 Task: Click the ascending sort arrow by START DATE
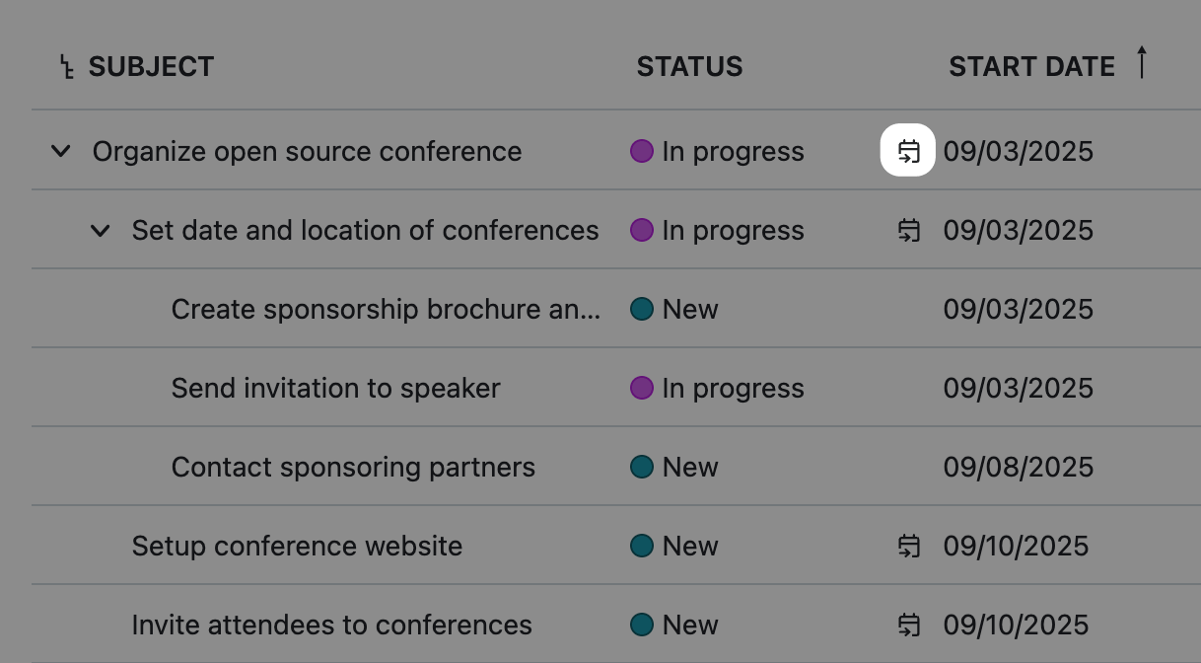1142,62
